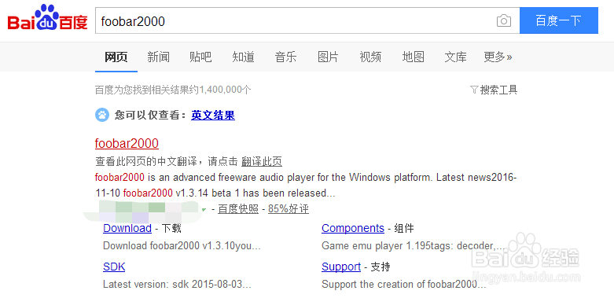This screenshot has width=614, height=298.
Task: Open the Components sublink
Action: coord(353,228)
